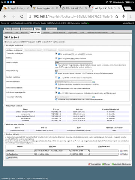Screen dimensions: 135x180
Task: Click the grayed browser forward arrow
Action: pyautogui.click(x=13, y=16)
